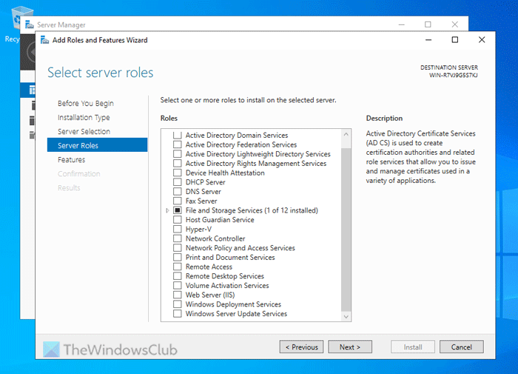Open the Installation Type step
The width and height of the screenshot is (518, 374).
[x=84, y=118]
